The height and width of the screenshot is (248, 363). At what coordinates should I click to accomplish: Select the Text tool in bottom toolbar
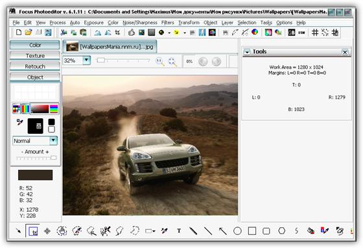179,230
